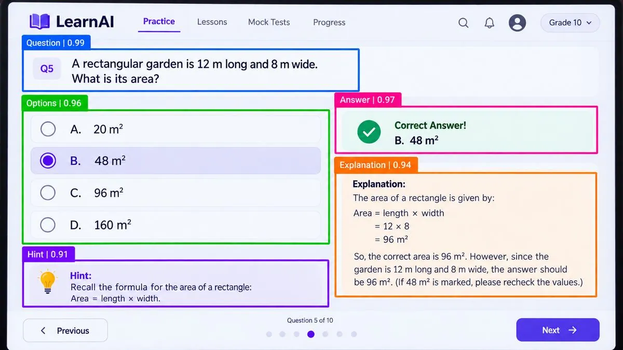Jump to the first pagination dot
The image size is (623, 350).
269,334
